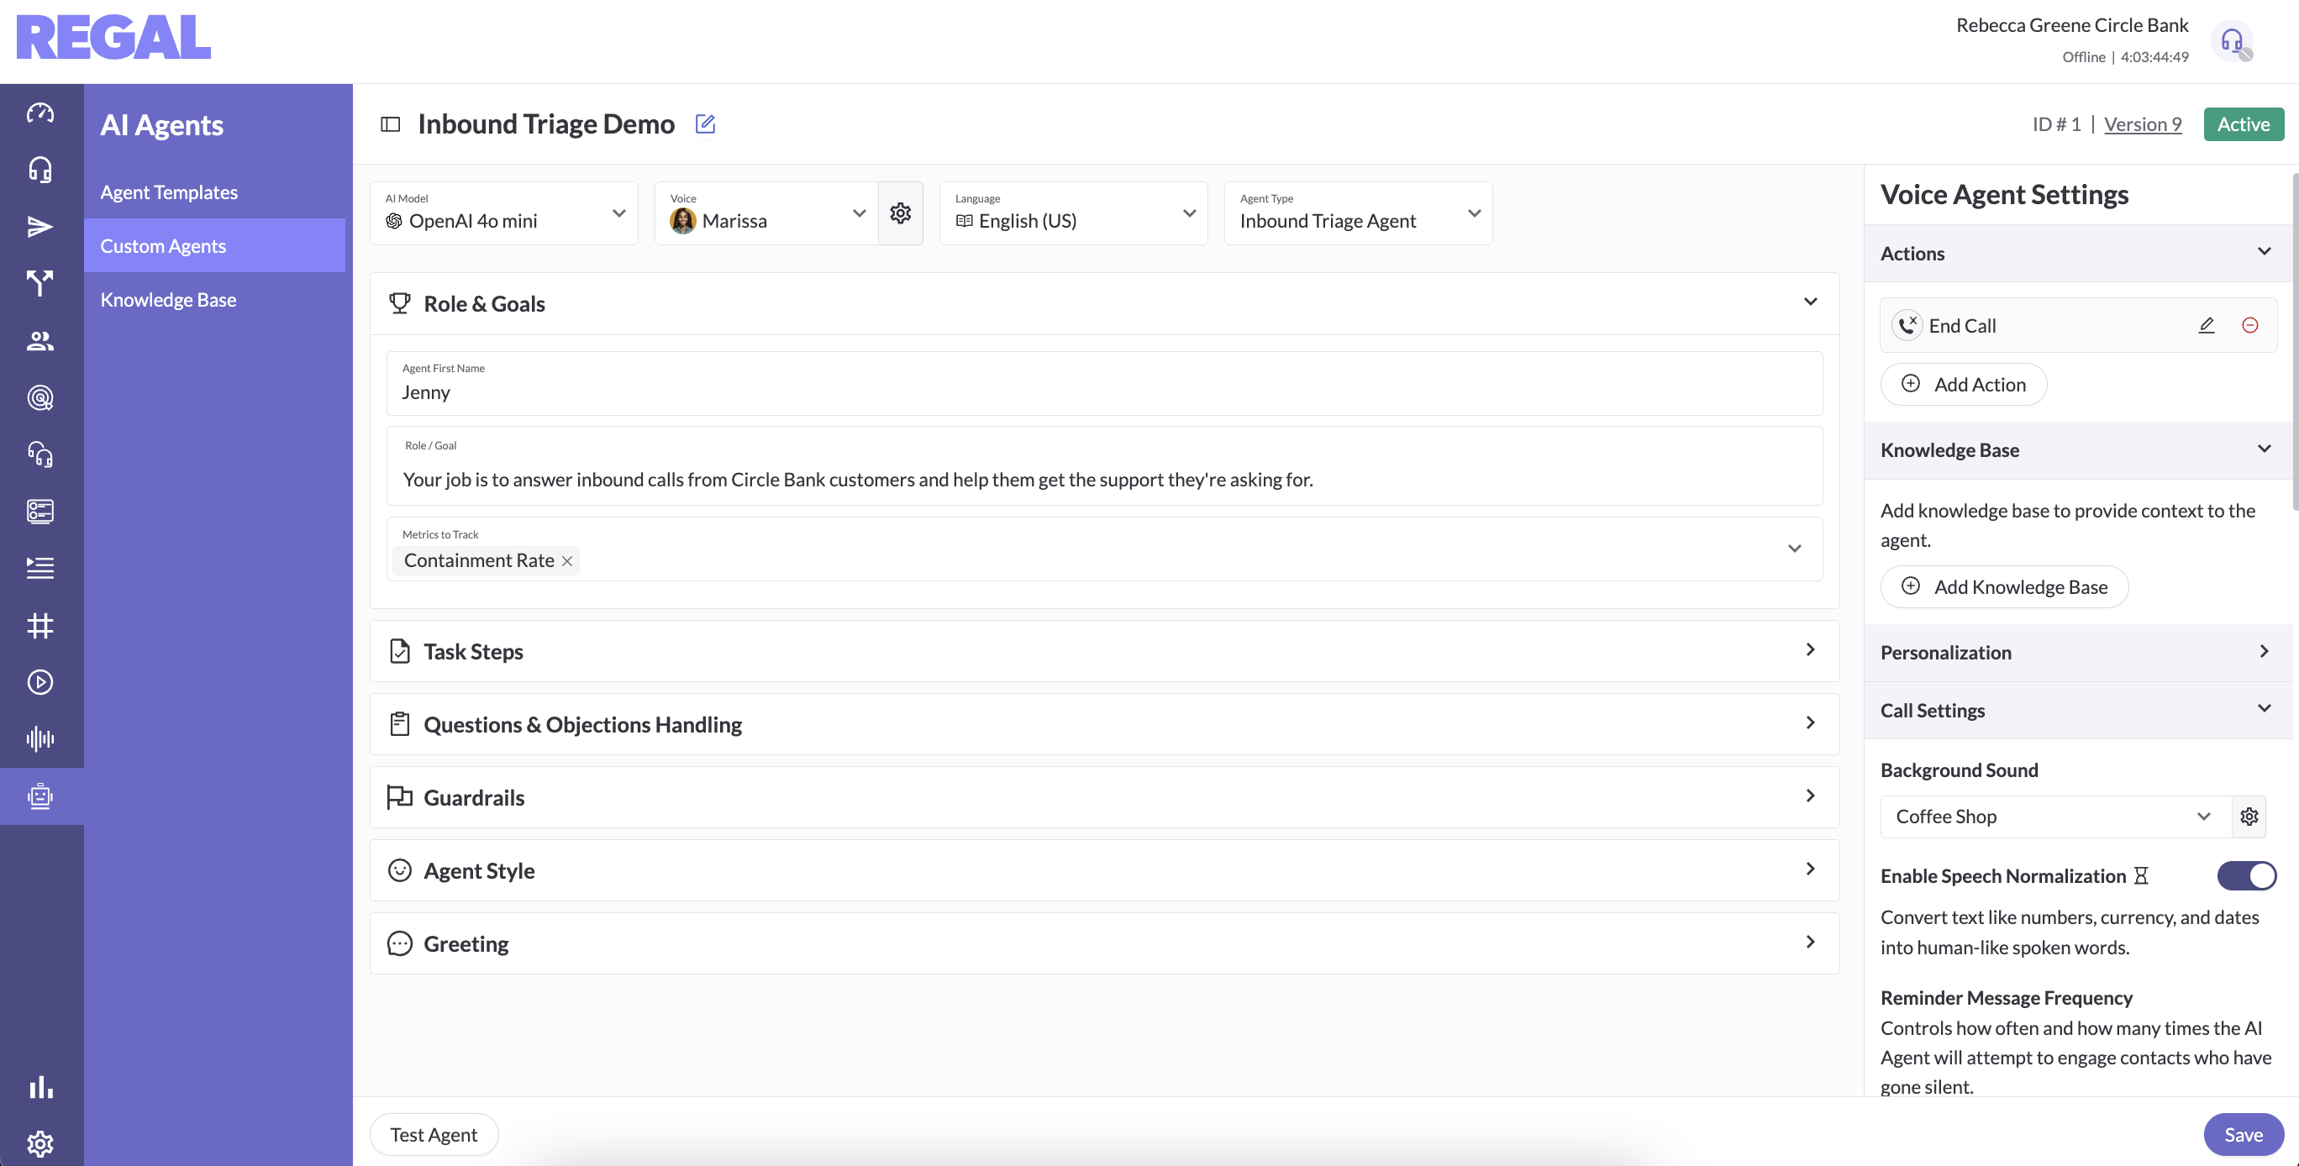Click the Add Knowledge Base button
Image resolution: width=2299 pixels, height=1166 pixels.
pos(2005,587)
